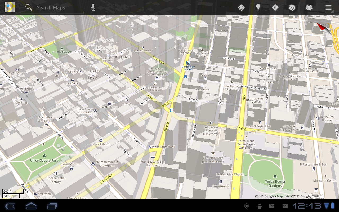Tap the Android Back button
Image resolution: width=339 pixels, height=212 pixels.
click(10, 206)
